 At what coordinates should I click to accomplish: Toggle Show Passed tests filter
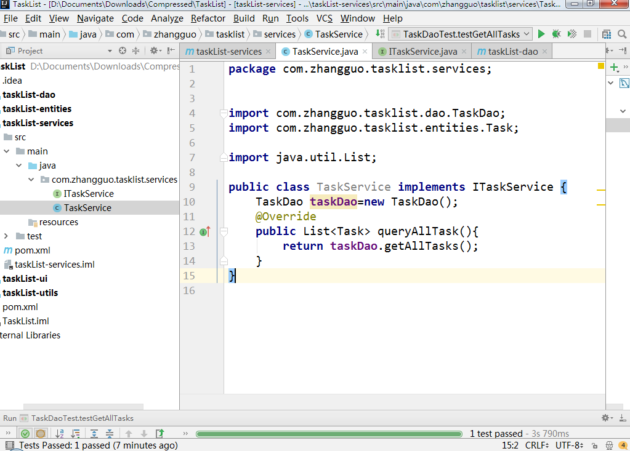click(x=25, y=434)
